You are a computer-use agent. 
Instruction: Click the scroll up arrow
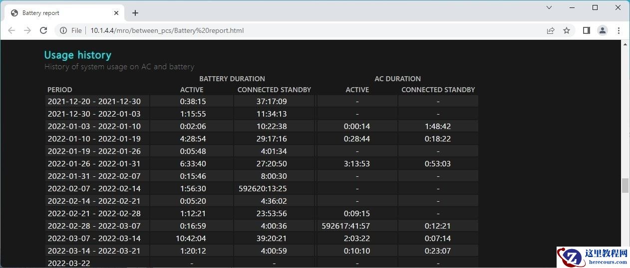tap(625, 44)
